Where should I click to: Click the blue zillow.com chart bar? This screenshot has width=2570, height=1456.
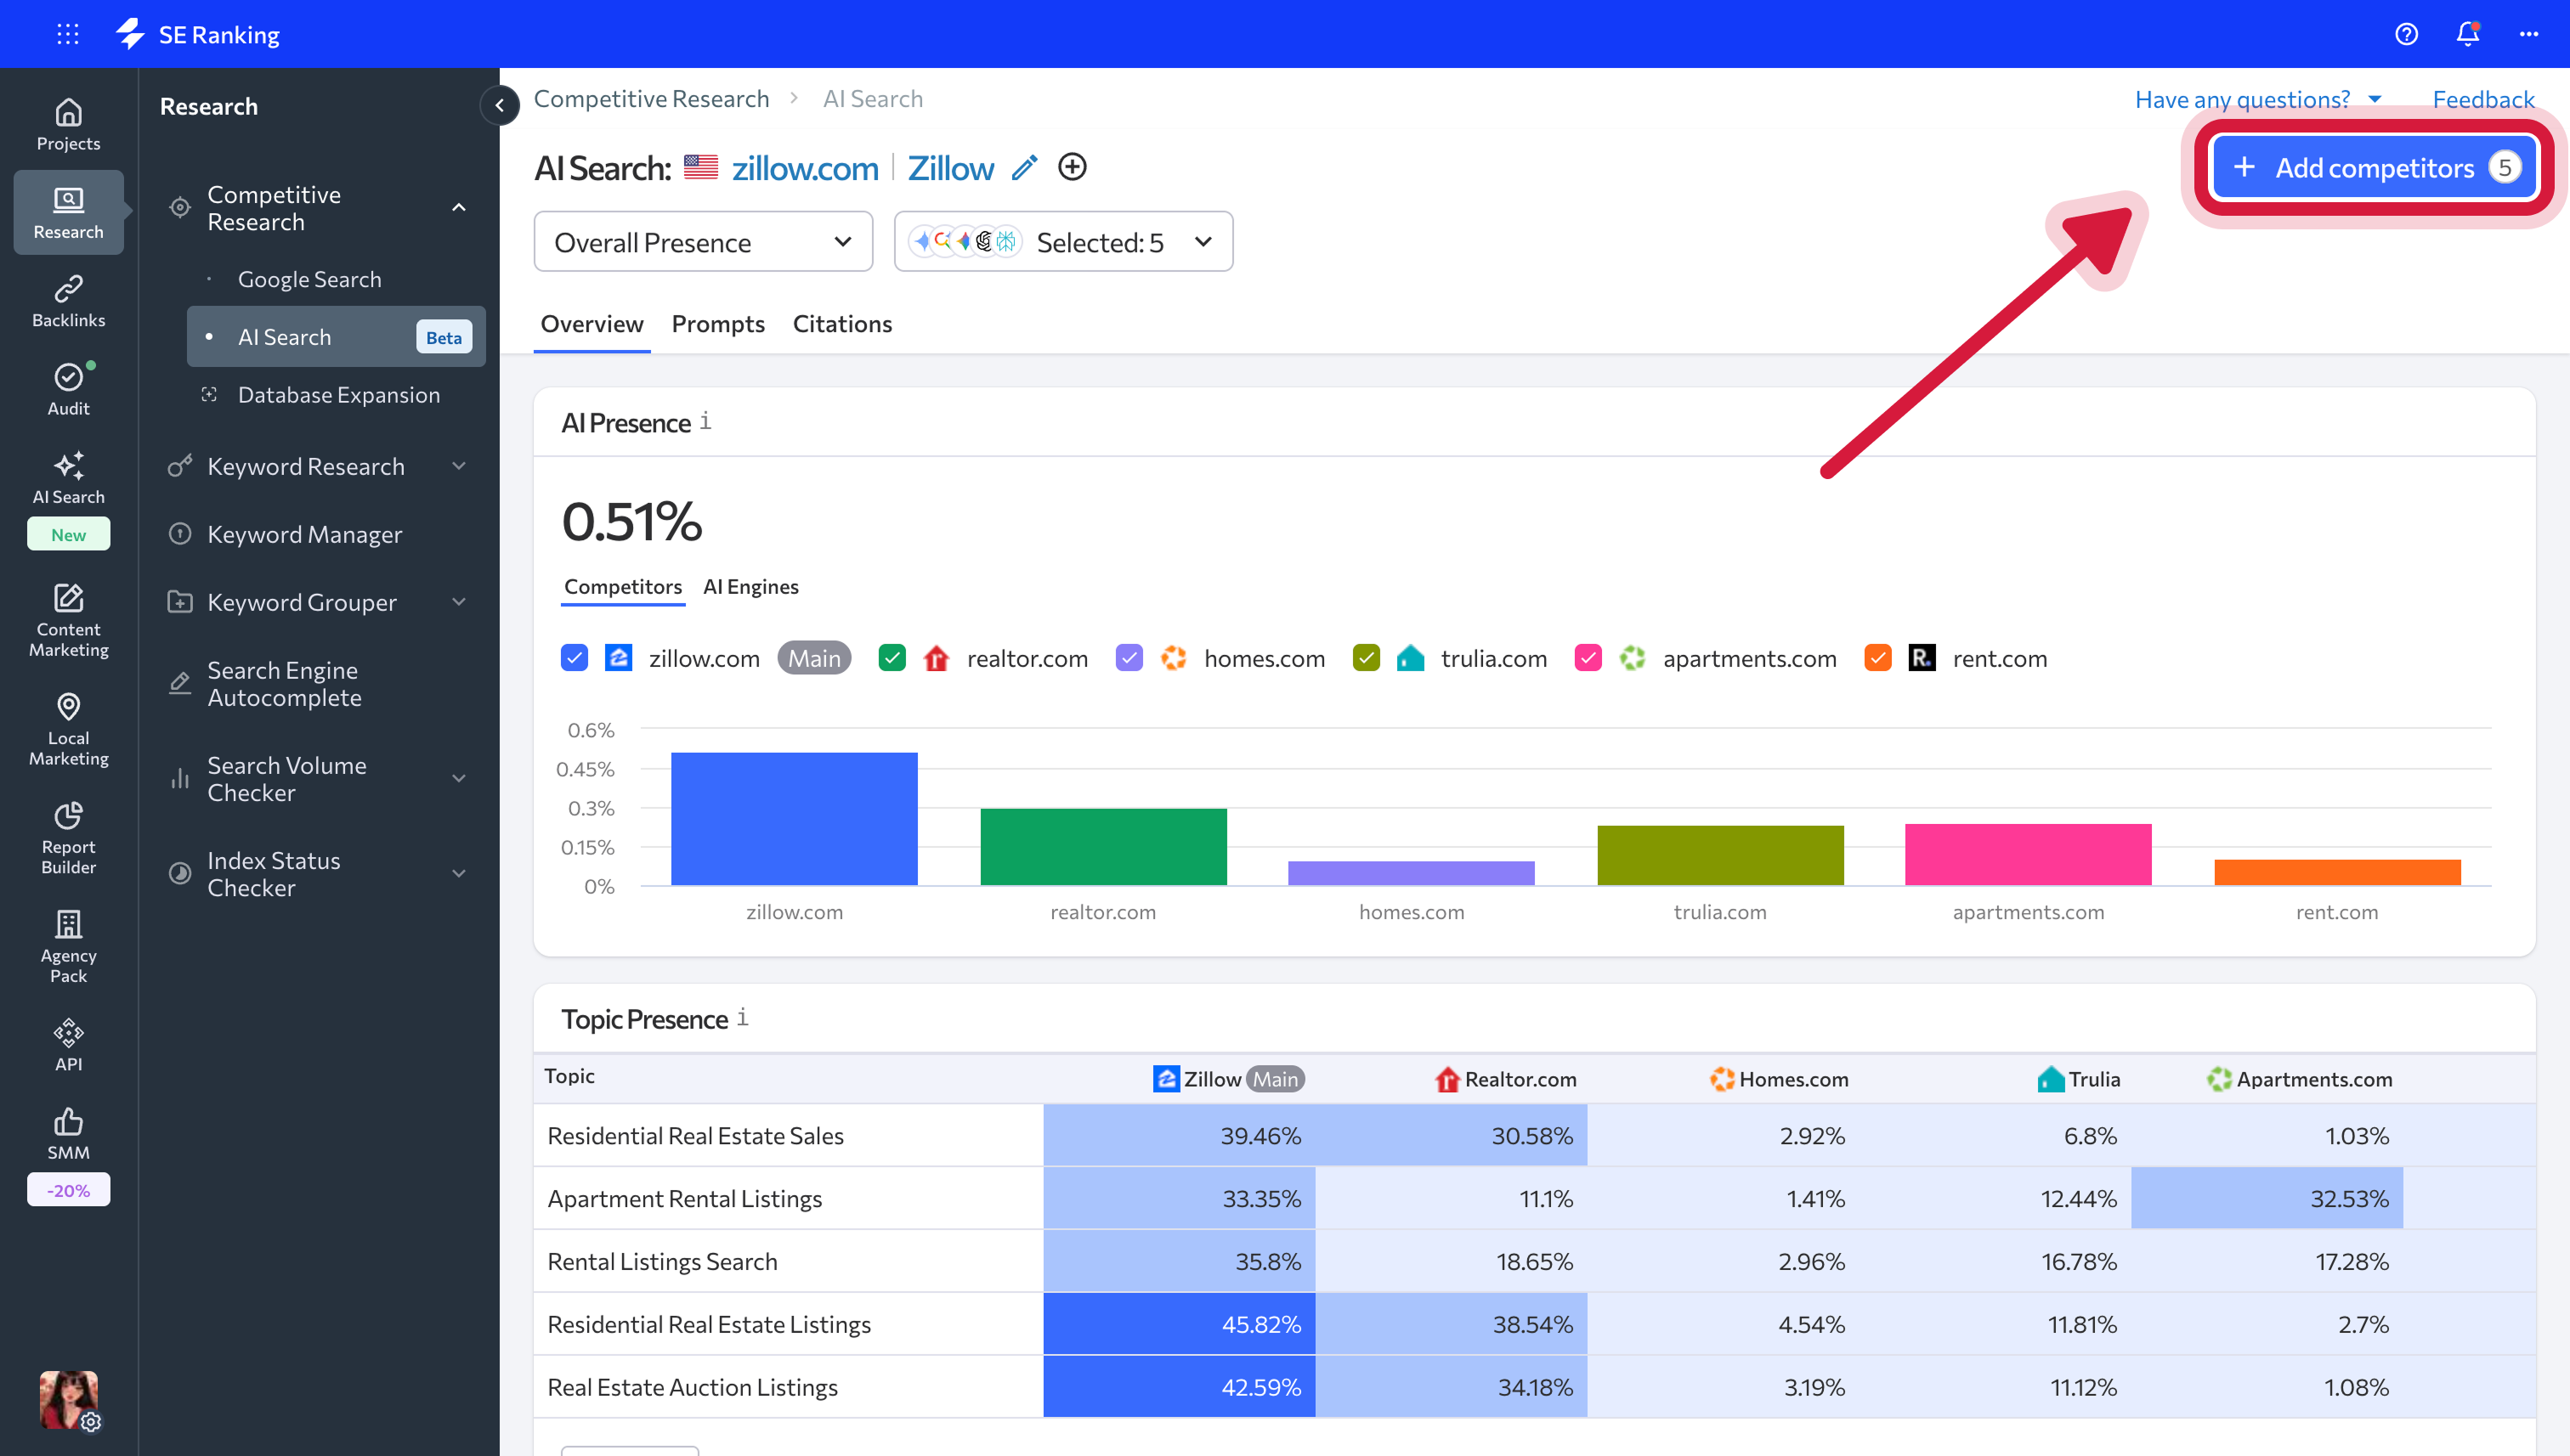click(793, 819)
